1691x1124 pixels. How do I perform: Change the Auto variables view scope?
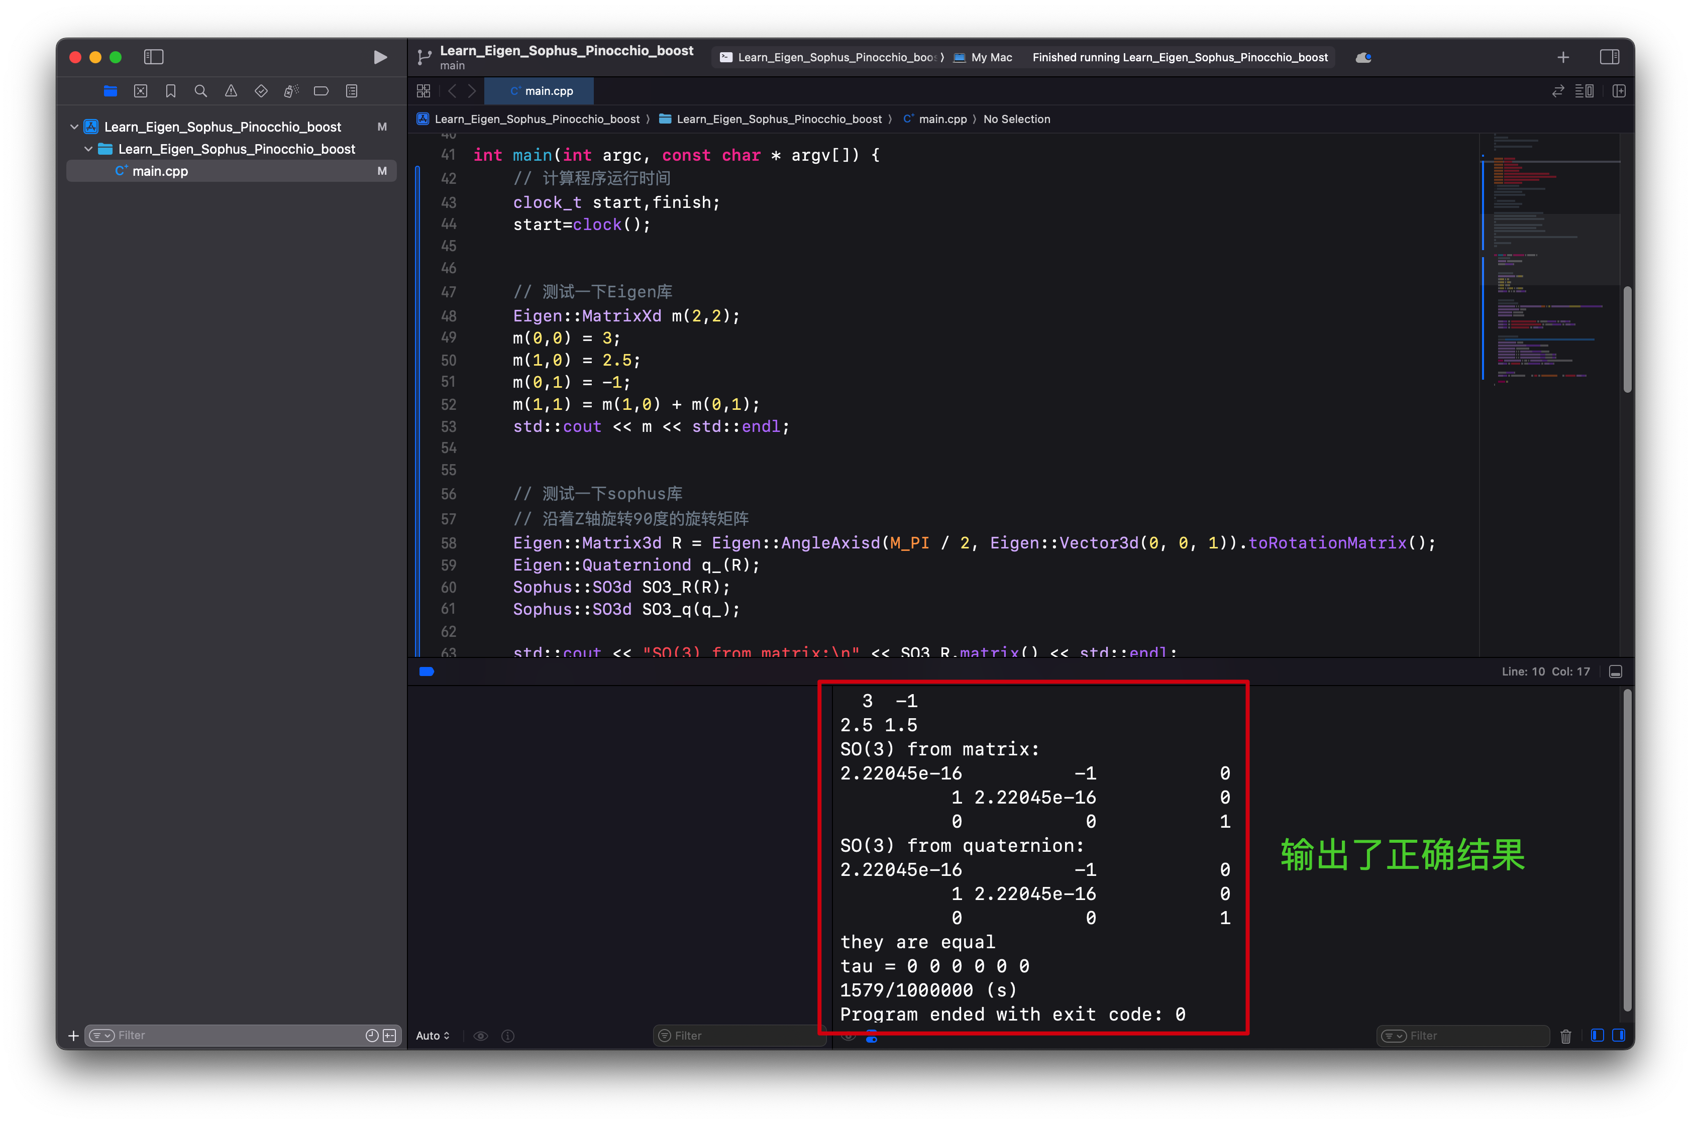(x=433, y=1036)
